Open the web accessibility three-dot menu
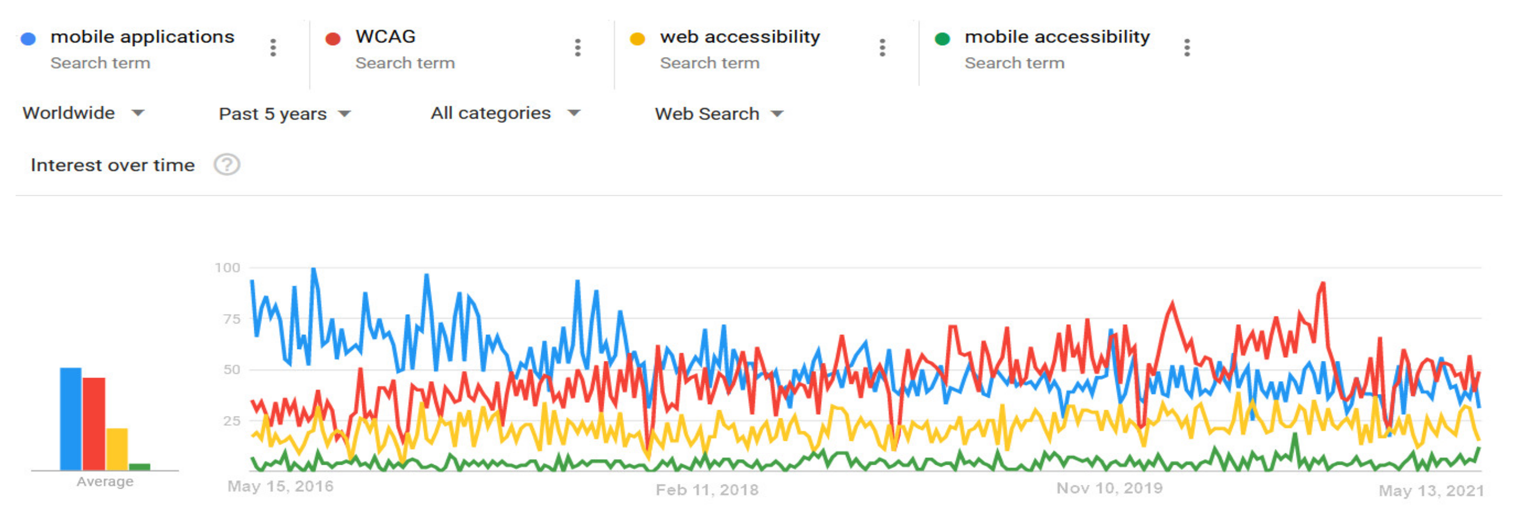Image resolution: width=1536 pixels, height=526 pixels. pyautogui.click(x=882, y=48)
